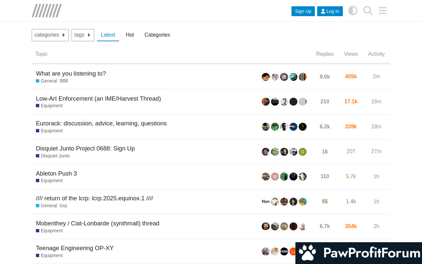This screenshot has height=264, width=422.
Task: Sort topics by Activity column
Action: tap(376, 54)
